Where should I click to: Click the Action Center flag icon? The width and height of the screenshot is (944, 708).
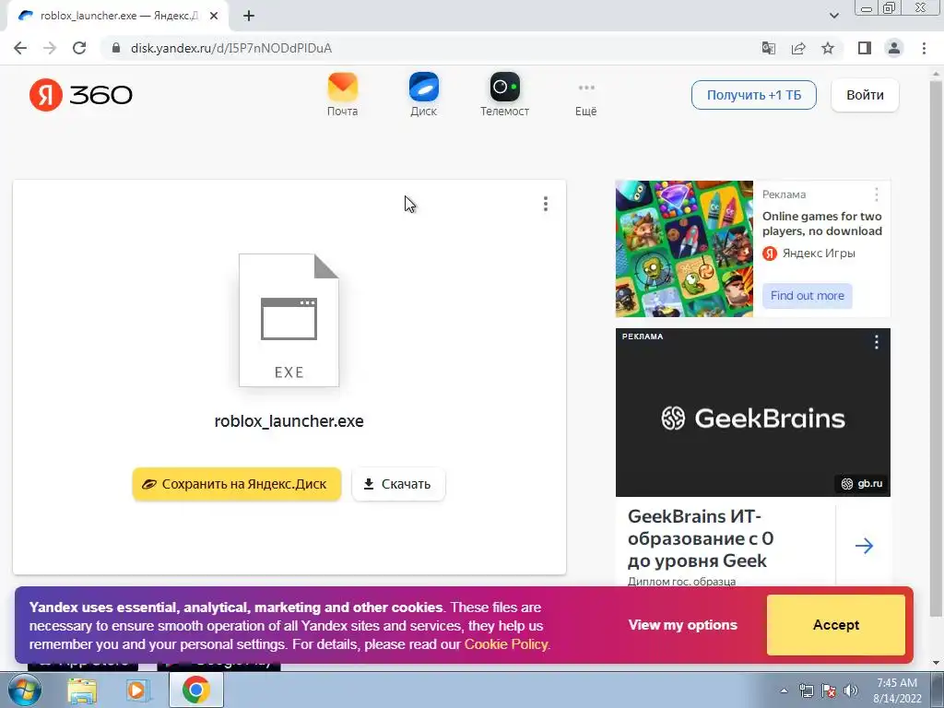tap(829, 690)
